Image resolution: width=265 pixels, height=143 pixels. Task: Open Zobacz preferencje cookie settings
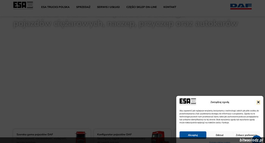246,135
